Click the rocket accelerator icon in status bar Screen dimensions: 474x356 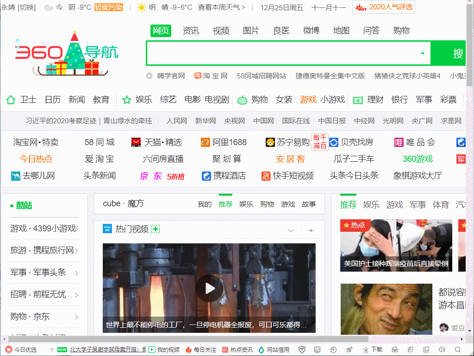(x=349, y=350)
